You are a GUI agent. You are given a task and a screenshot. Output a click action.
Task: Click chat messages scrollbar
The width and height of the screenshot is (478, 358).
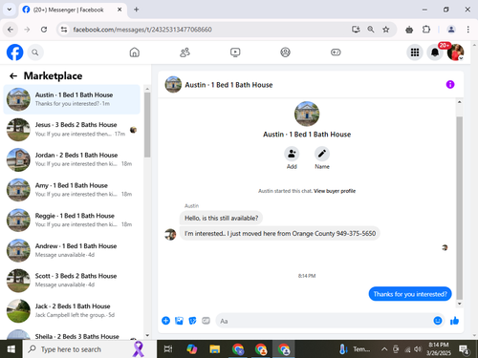pyautogui.click(x=459, y=207)
